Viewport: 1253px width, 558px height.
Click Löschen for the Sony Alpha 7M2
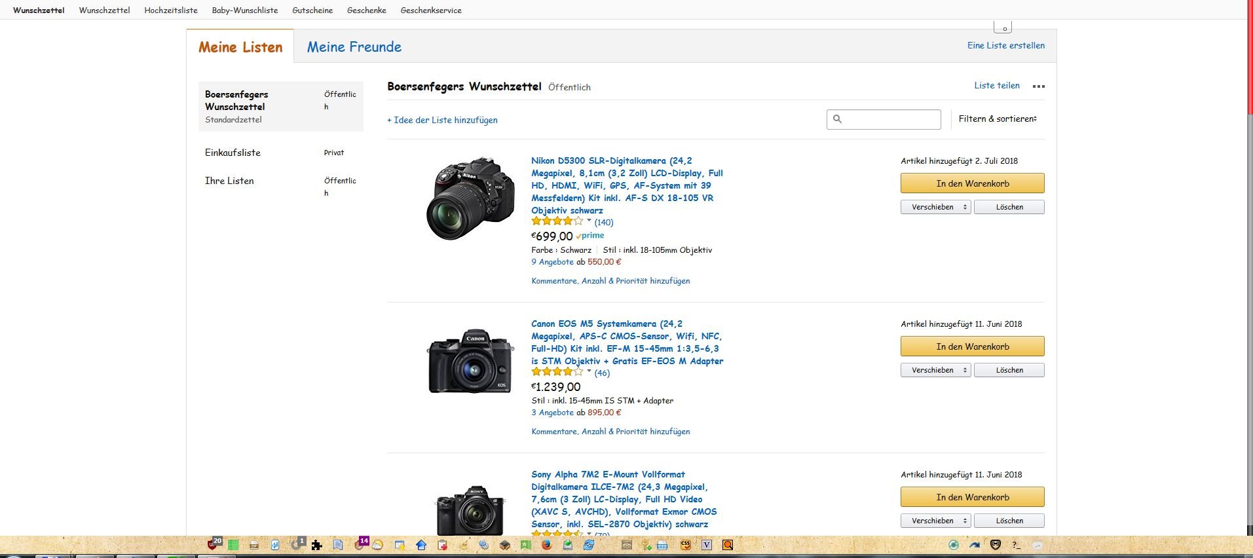(1009, 521)
